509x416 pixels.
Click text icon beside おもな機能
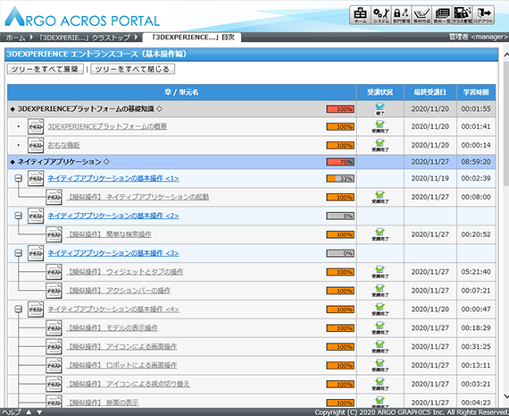36,145
